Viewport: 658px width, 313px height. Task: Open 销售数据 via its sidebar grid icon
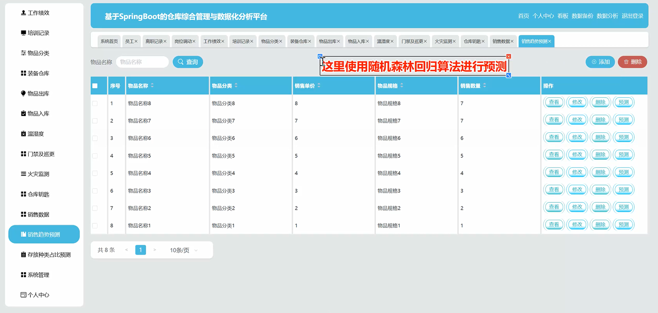[x=24, y=214]
